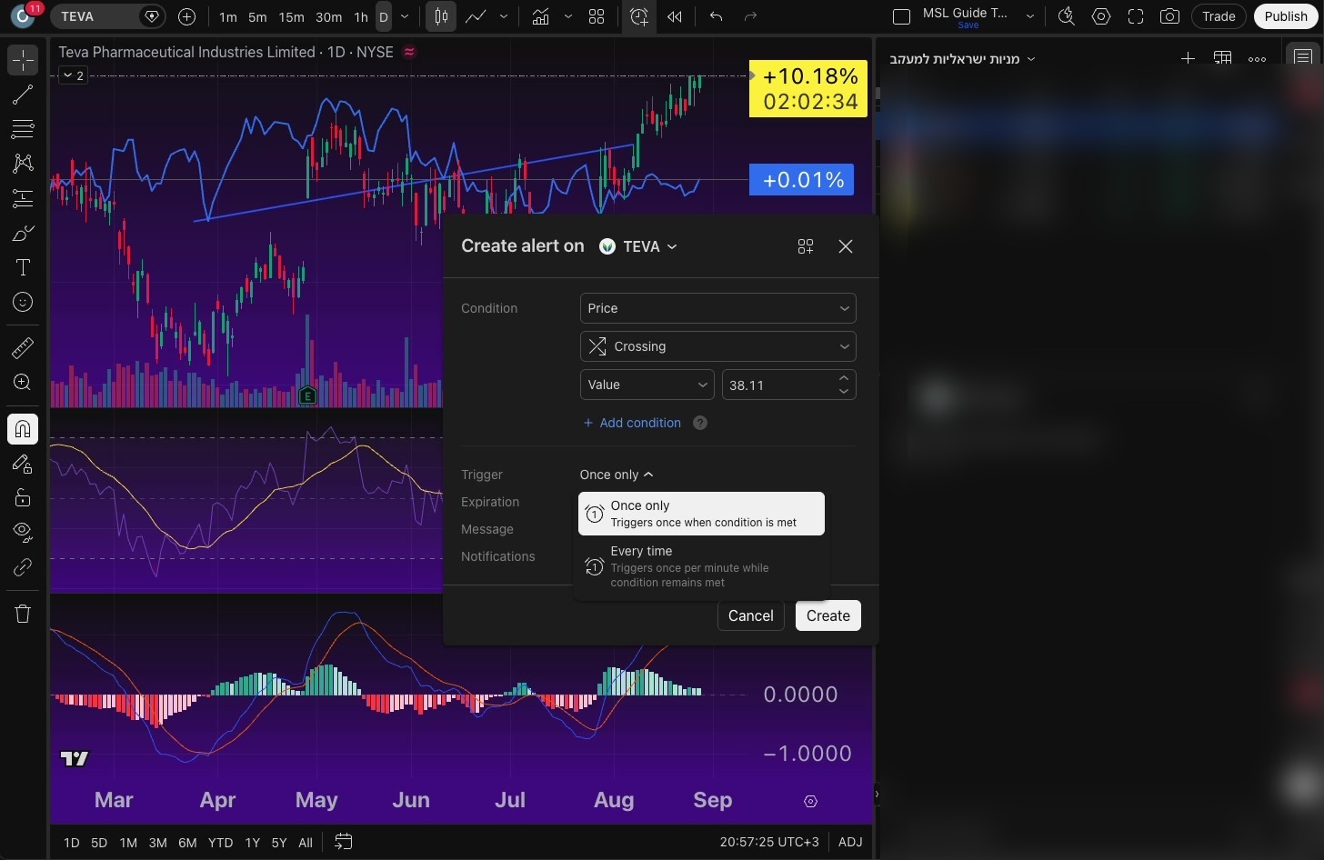1324x860 pixels.
Task: Change the TEVA symbol in alert dialog
Action: click(638, 246)
